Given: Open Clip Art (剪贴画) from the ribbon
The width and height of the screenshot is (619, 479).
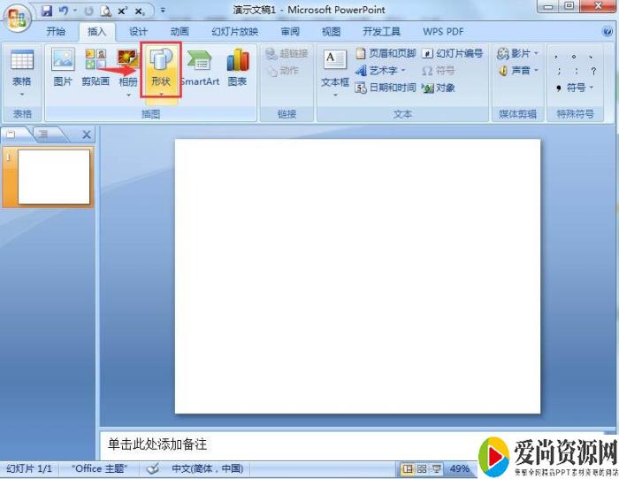Looking at the screenshot, I should pyautogui.click(x=95, y=68).
